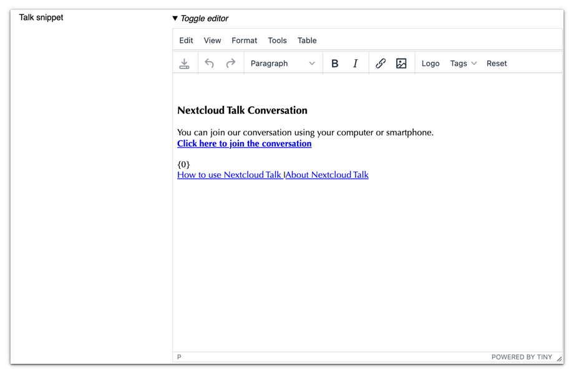The width and height of the screenshot is (574, 375).
Task: Toggle italic formatting
Action: coord(355,64)
